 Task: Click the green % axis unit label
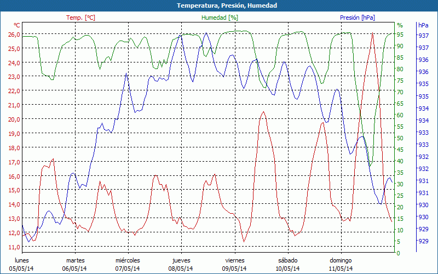400,25
